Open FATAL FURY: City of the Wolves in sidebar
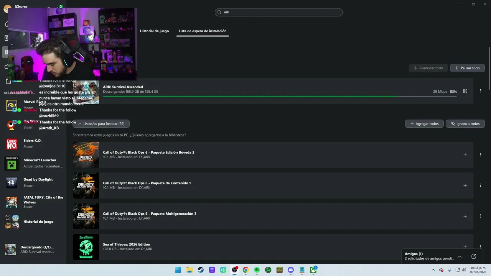 pos(34,202)
